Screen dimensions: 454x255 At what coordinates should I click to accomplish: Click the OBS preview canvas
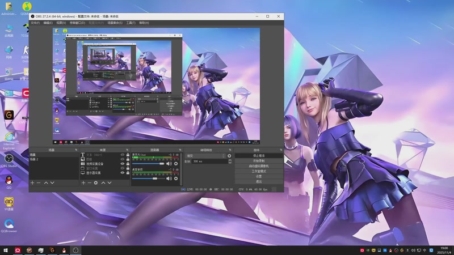[156, 86]
